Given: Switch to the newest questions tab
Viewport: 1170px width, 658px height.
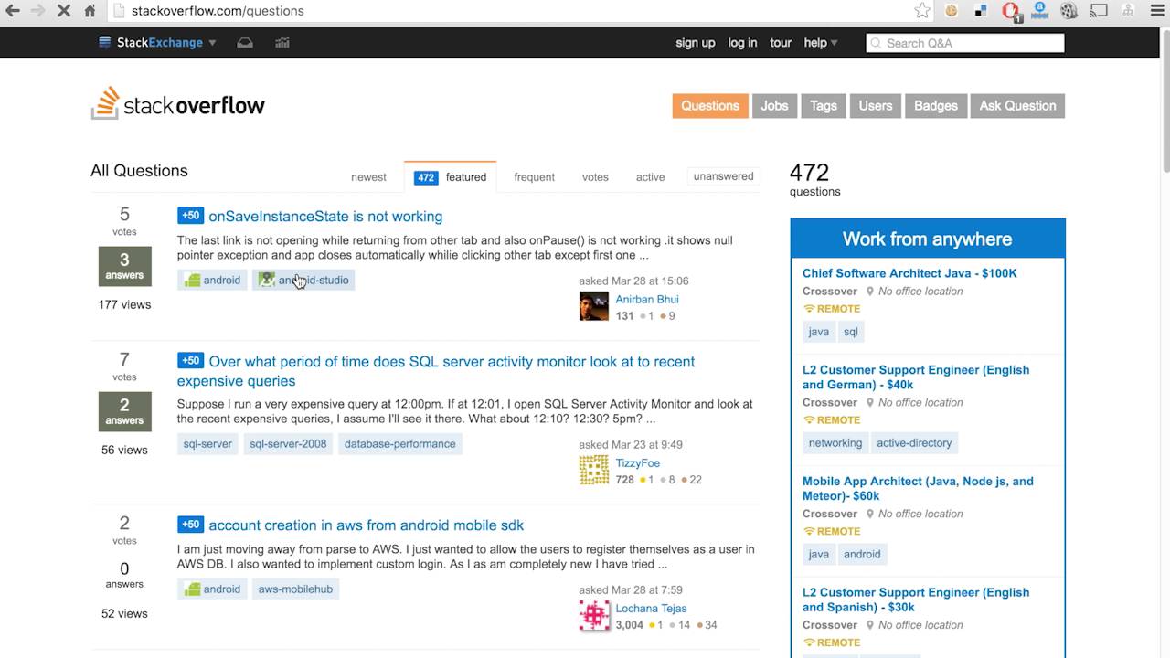Looking at the screenshot, I should coord(368,177).
